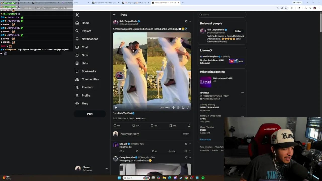This screenshot has height=181, width=322.
Task: Open AWS re:Invent 2025 live event
Action: click(221, 82)
